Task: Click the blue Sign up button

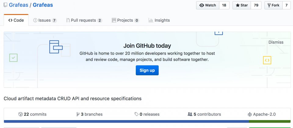Action: pyautogui.click(x=147, y=70)
